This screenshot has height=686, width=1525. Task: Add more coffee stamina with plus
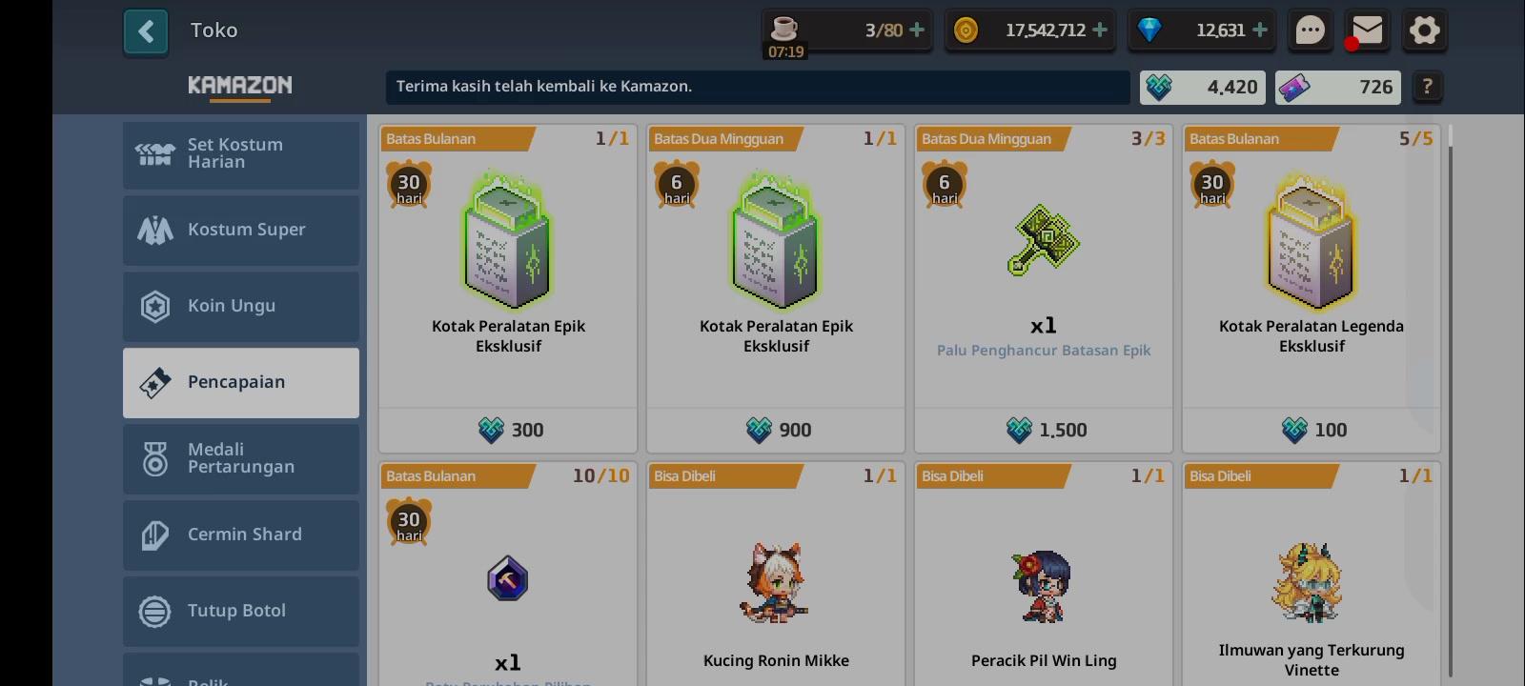tap(917, 30)
